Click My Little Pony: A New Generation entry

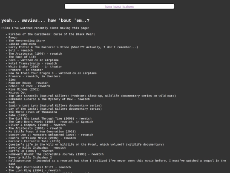pyautogui.click(x=42, y=132)
